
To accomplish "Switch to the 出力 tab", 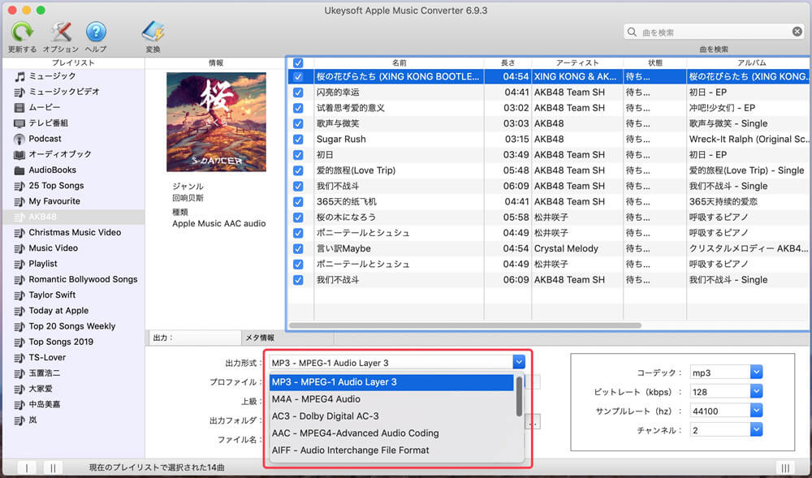I will tap(195, 338).
